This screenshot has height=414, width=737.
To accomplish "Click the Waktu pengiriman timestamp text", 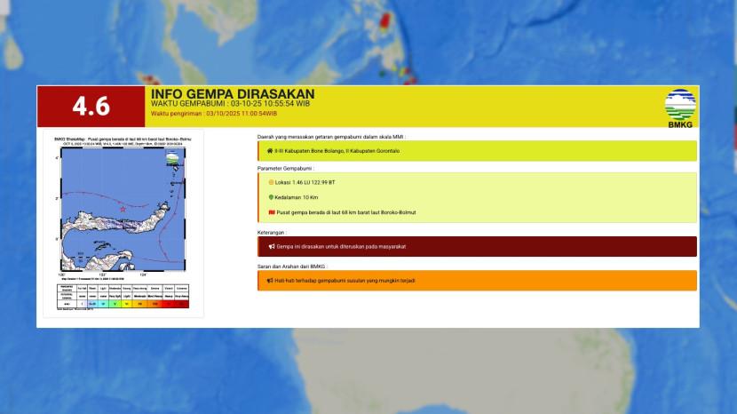I will [214, 114].
